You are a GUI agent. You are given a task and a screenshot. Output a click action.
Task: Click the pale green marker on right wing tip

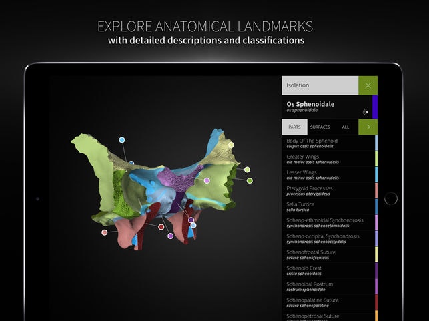pos(232,145)
